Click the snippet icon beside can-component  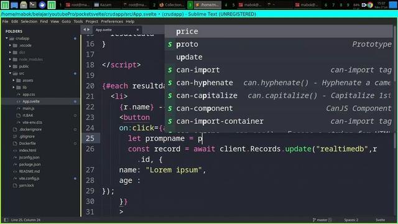click(170, 108)
